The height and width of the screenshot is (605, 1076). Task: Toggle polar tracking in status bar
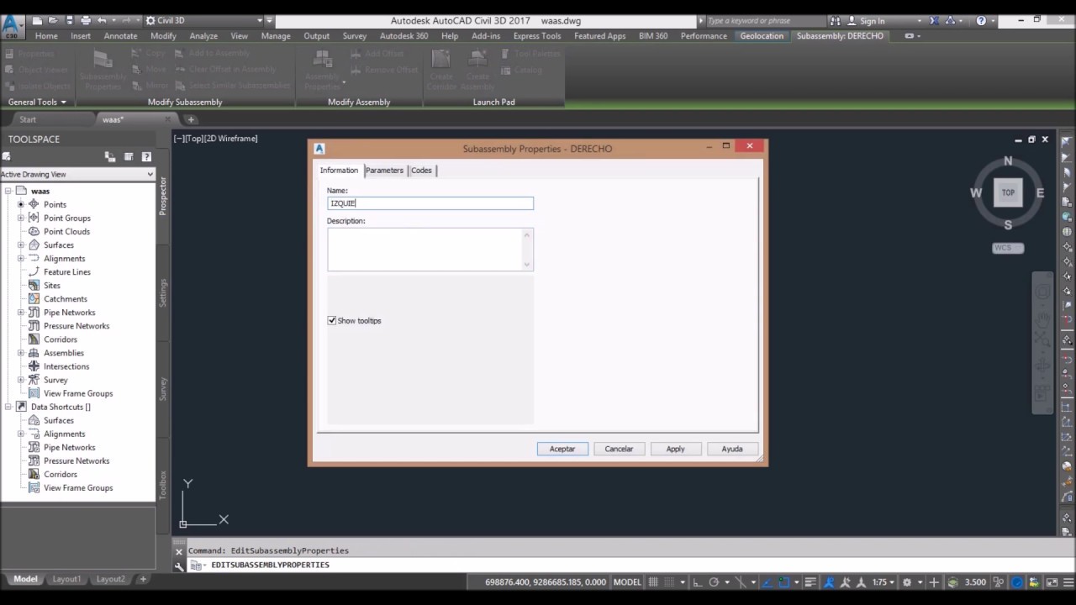tap(714, 582)
